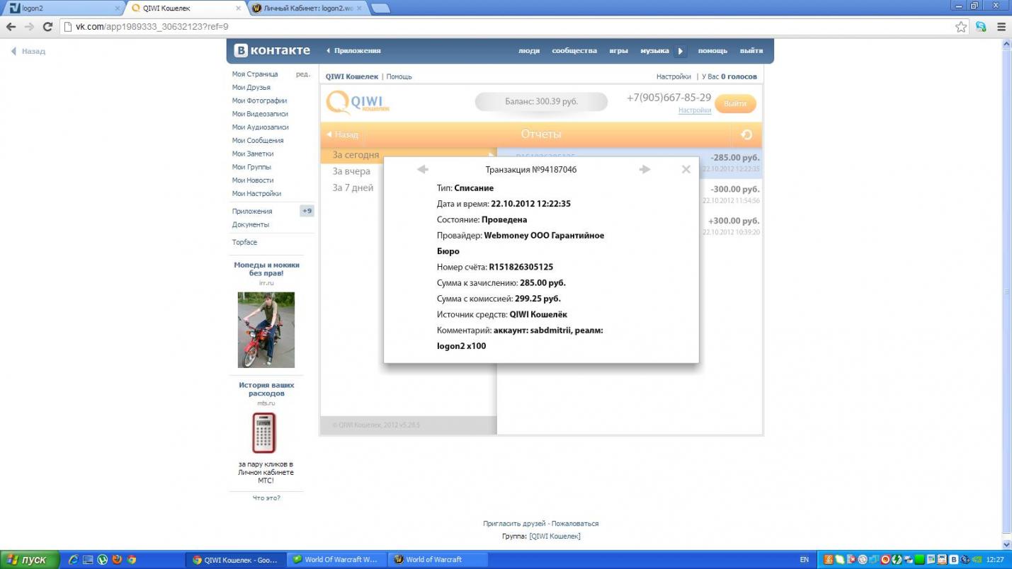The width and height of the screenshot is (1012, 569).
Task: Open the Chrome menu icon
Action: click(1001, 27)
